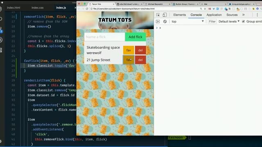Open VS Code Debug icon

1,40
